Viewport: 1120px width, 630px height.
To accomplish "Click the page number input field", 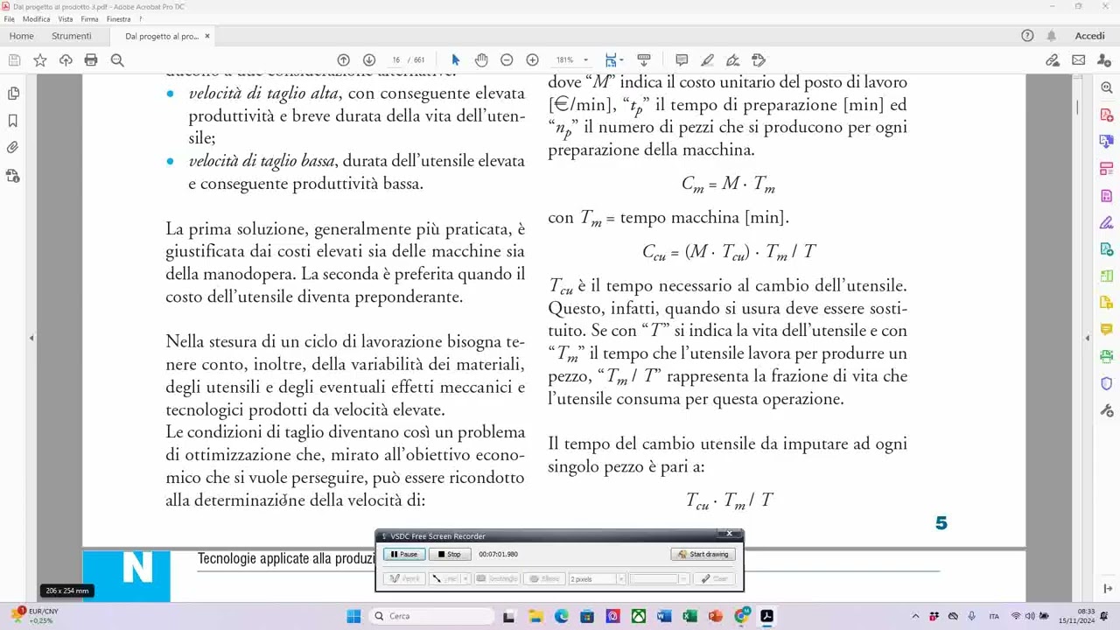I will point(395,60).
